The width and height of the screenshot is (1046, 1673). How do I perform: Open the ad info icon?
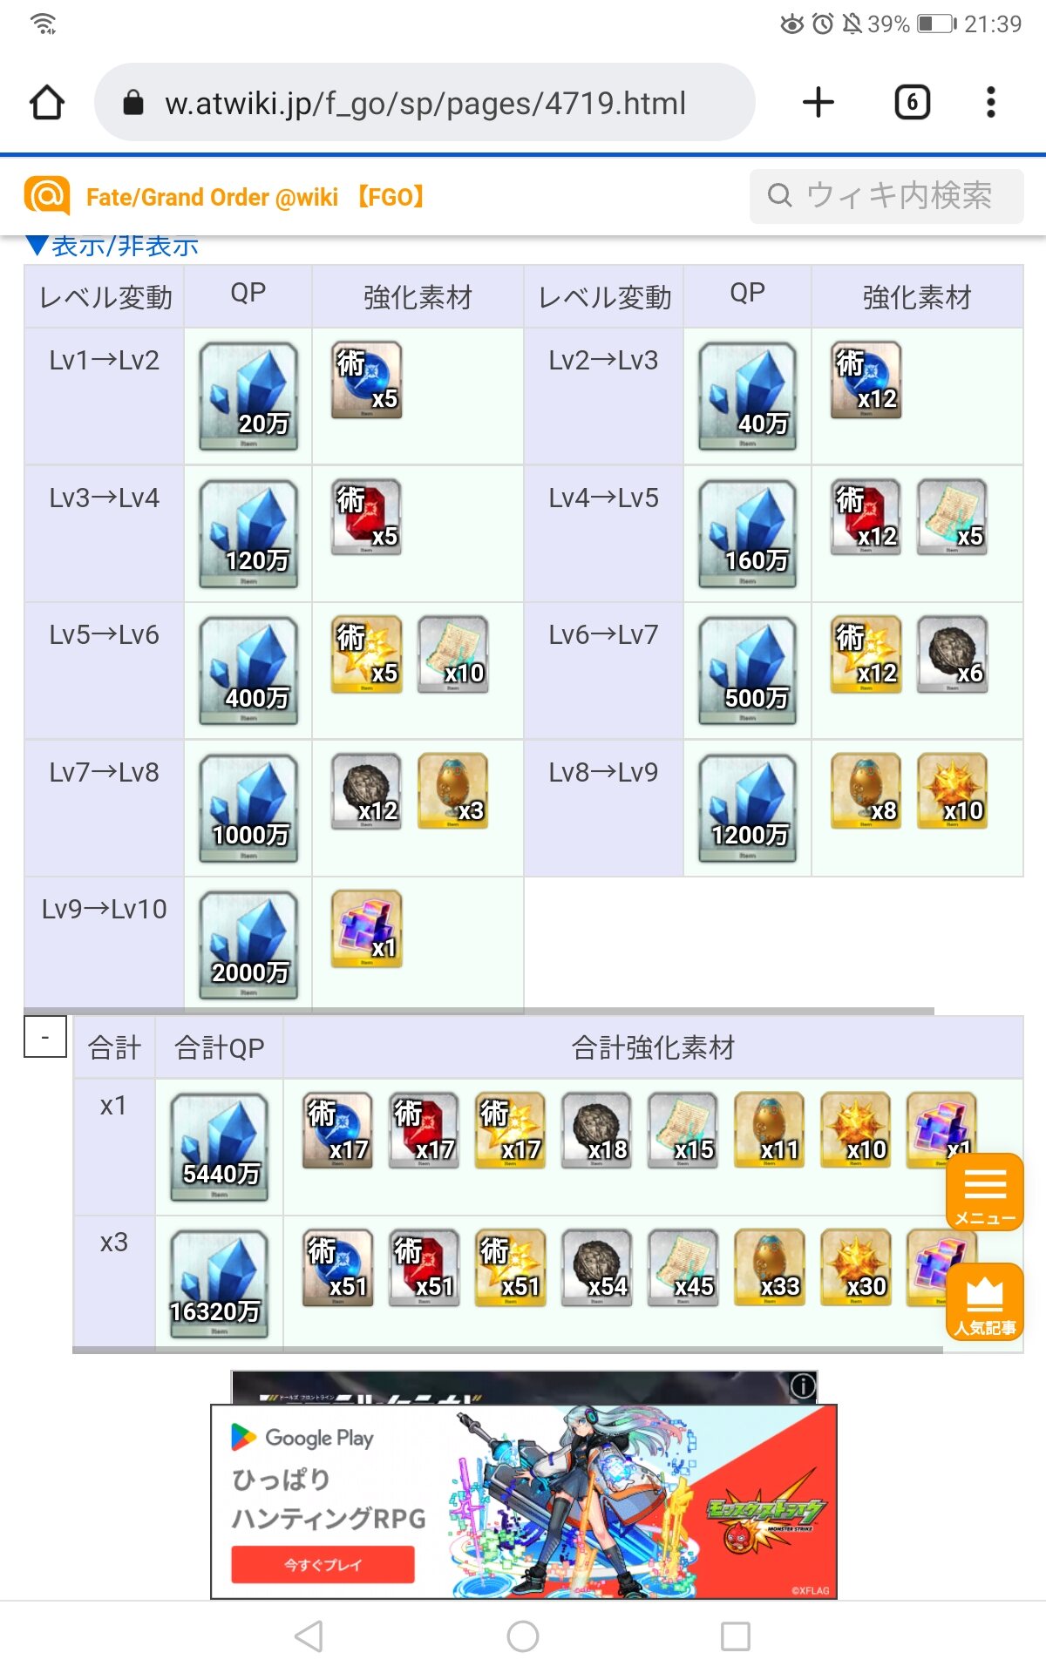pos(802,1385)
